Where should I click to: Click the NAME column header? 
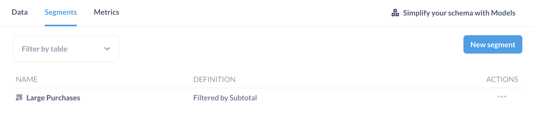(x=27, y=79)
